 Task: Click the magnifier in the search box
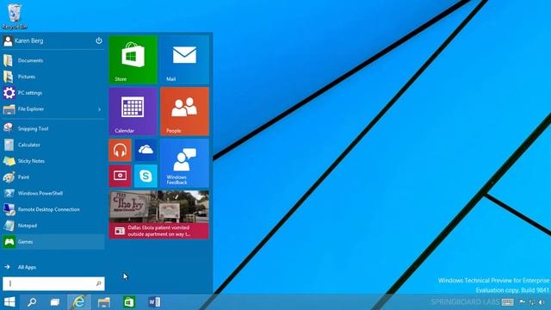(98, 283)
